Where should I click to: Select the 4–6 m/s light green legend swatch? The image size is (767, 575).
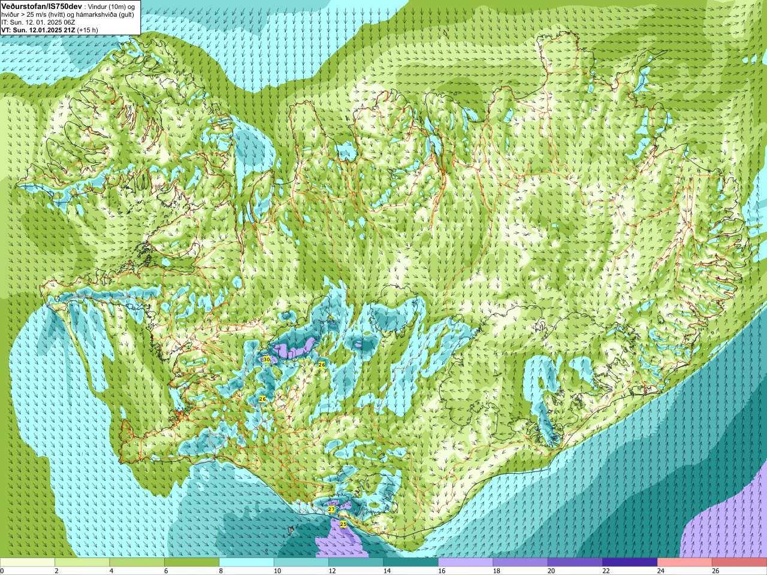(x=137, y=562)
